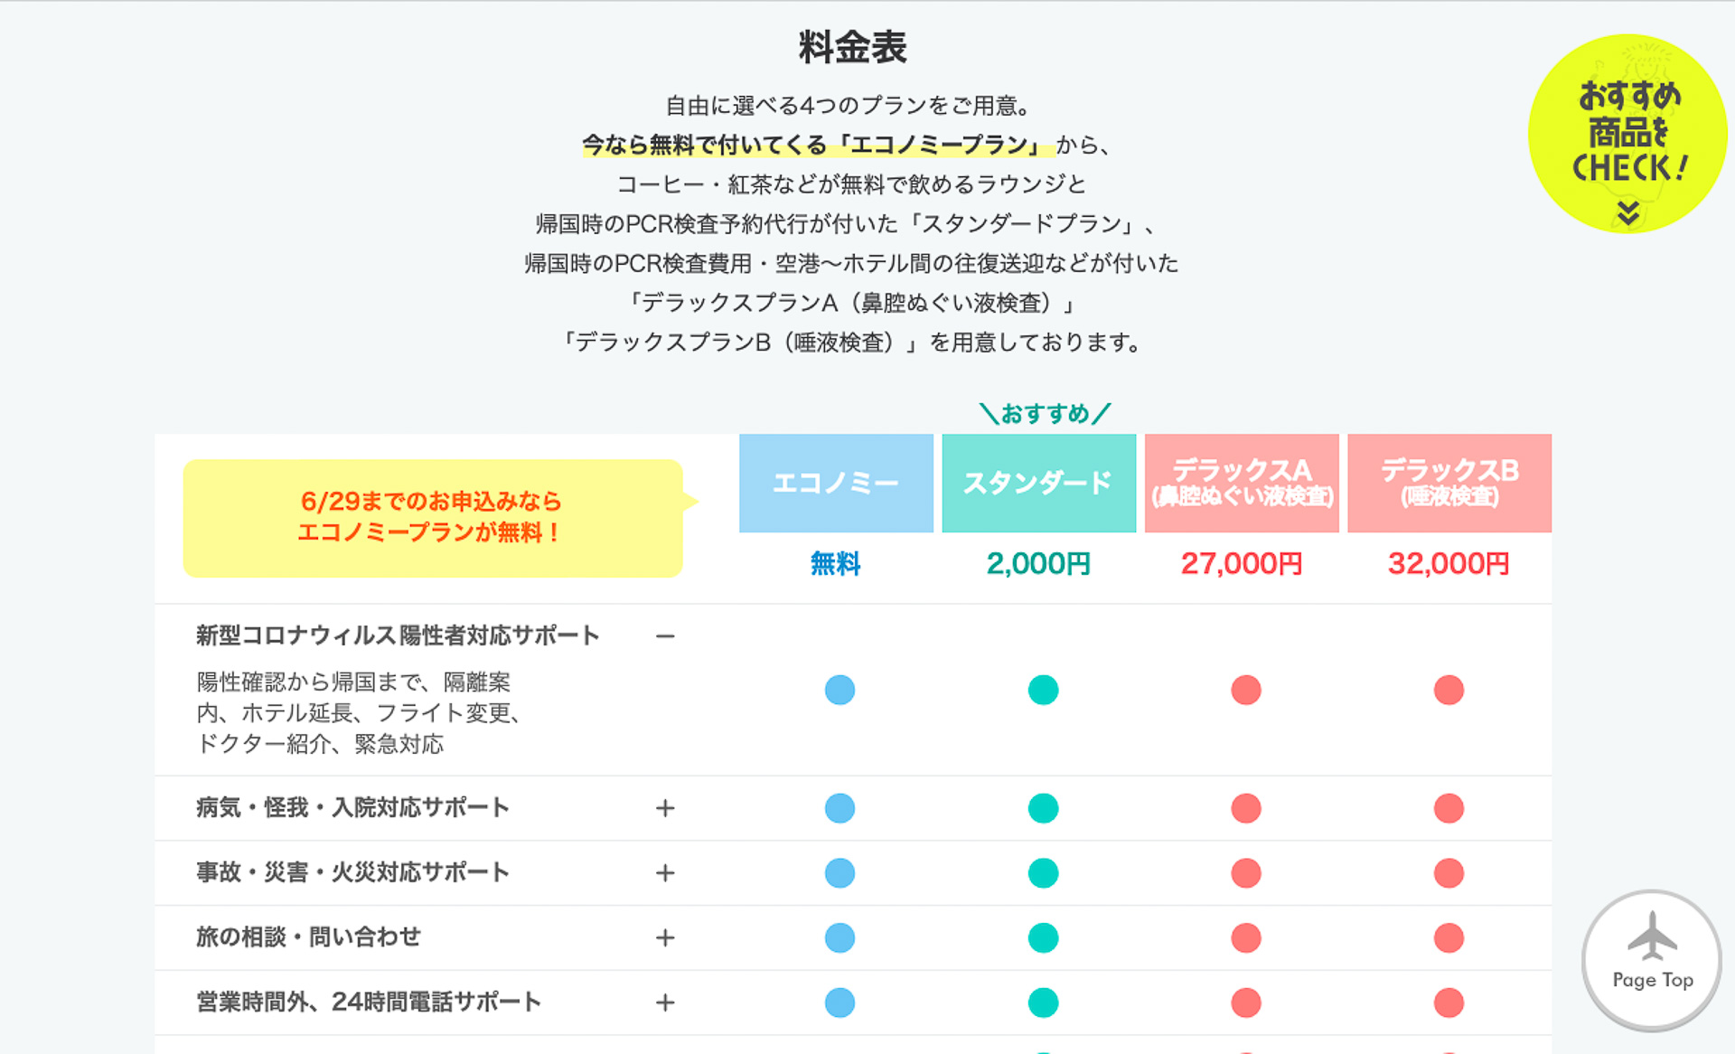Expand the 病気・怪我・入院対応サポート row
Screen dimensions: 1735x1054
[x=666, y=809]
